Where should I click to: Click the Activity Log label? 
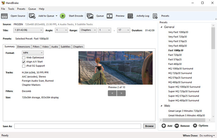[143, 16]
